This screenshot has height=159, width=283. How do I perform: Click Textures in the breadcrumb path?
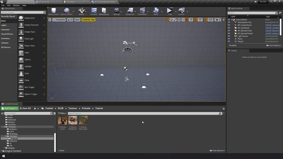pyautogui.click(x=73, y=108)
